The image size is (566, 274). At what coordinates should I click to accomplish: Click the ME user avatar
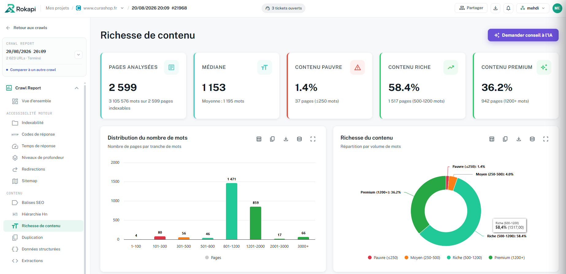pos(557,8)
